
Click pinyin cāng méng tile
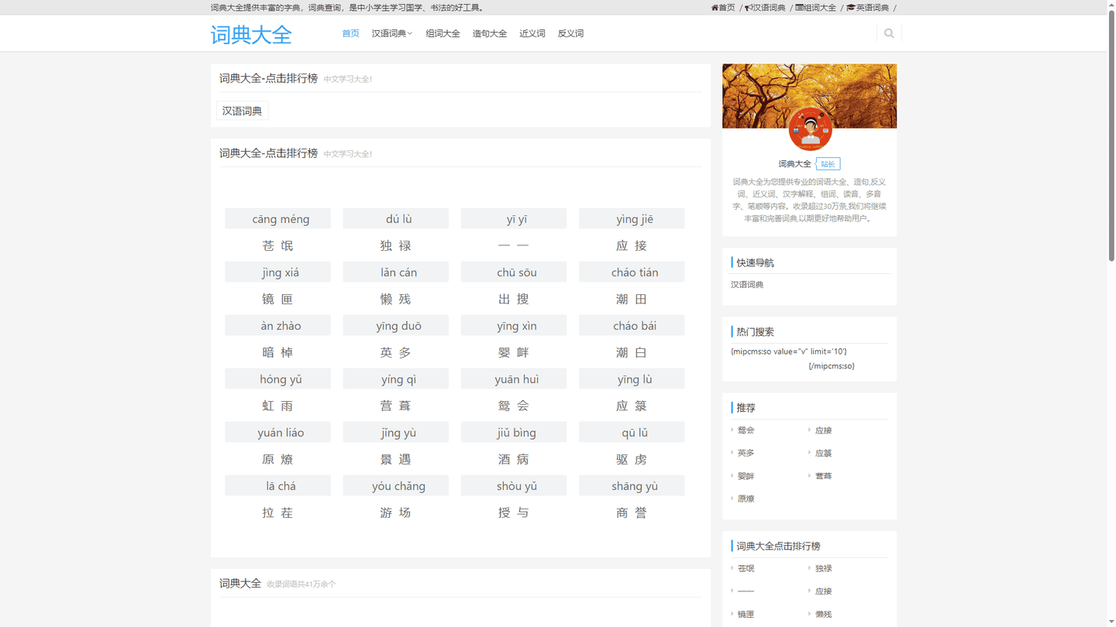click(277, 218)
